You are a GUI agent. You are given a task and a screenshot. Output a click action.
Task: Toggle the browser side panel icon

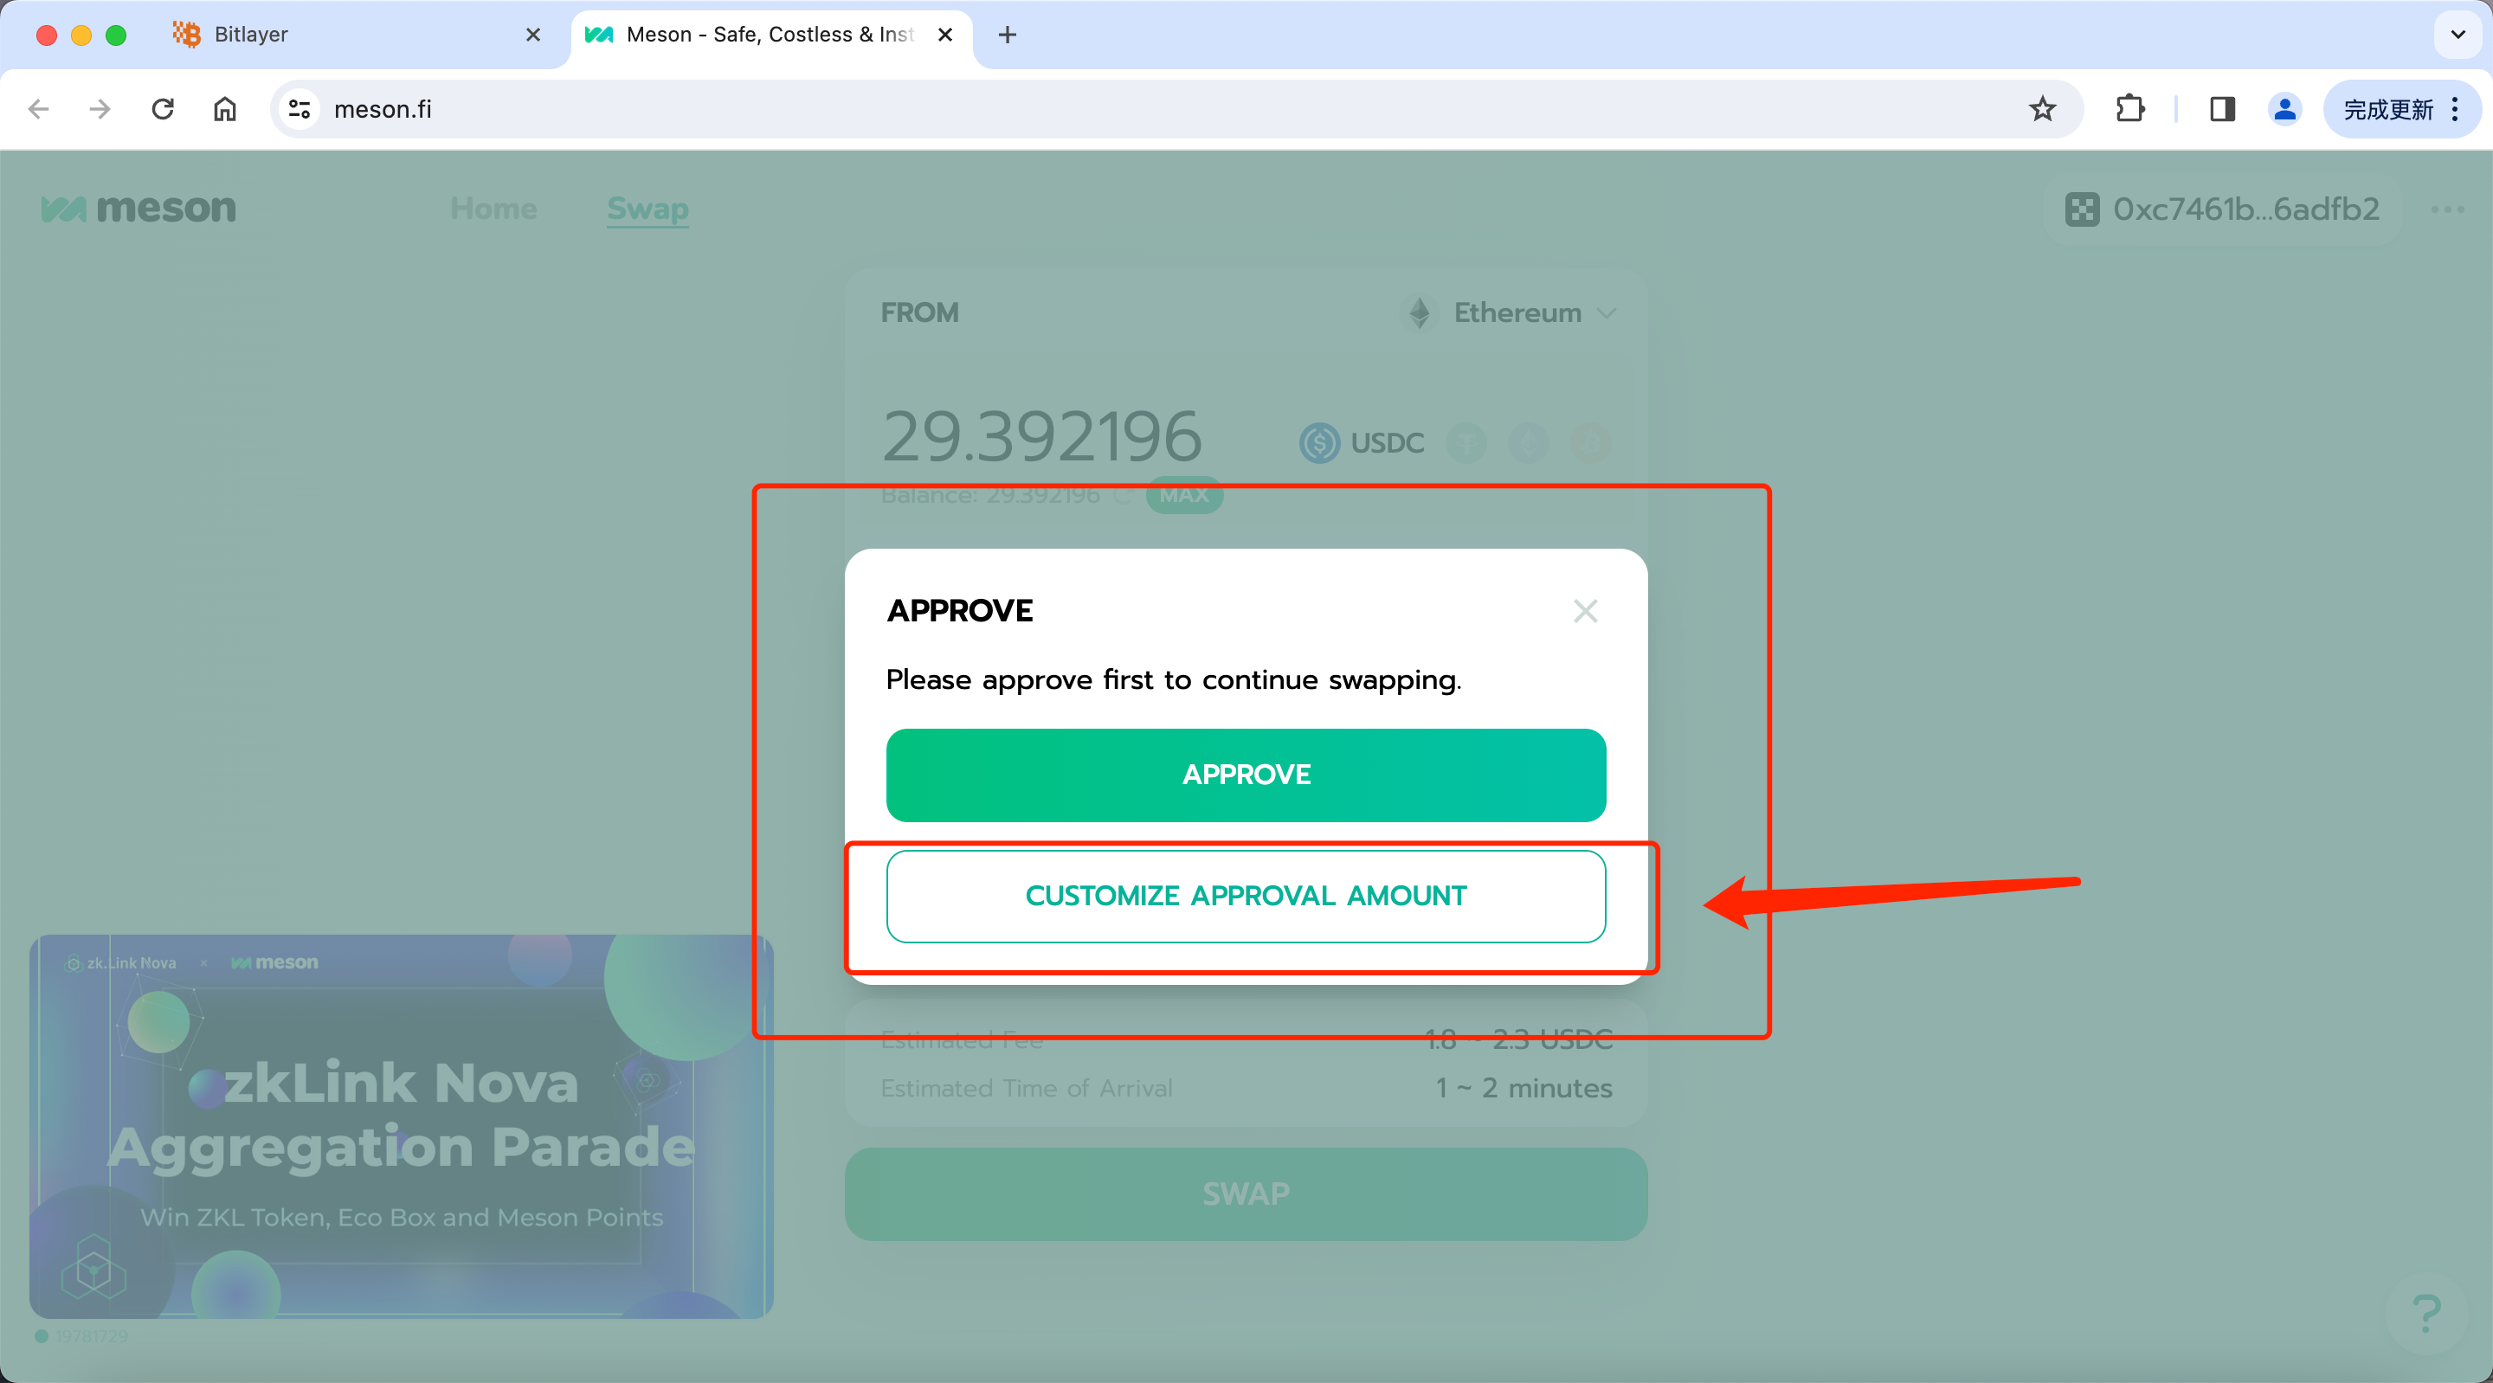(2222, 109)
